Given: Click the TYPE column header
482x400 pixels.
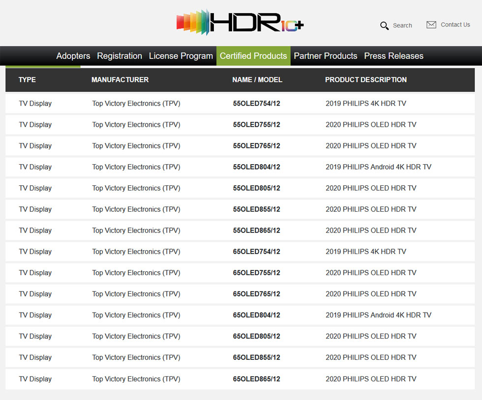Looking at the screenshot, I should tap(27, 80).
